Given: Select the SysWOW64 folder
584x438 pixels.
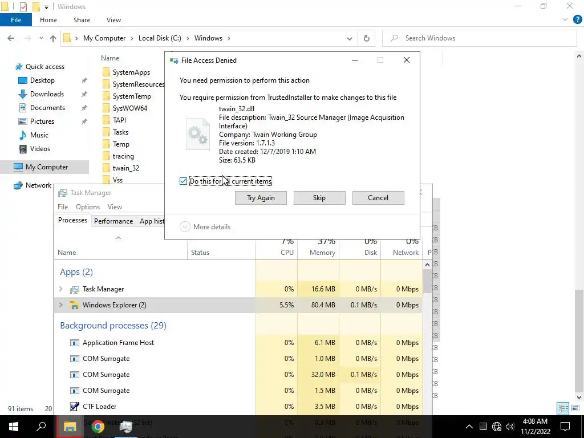Looking at the screenshot, I should point(129,108).
